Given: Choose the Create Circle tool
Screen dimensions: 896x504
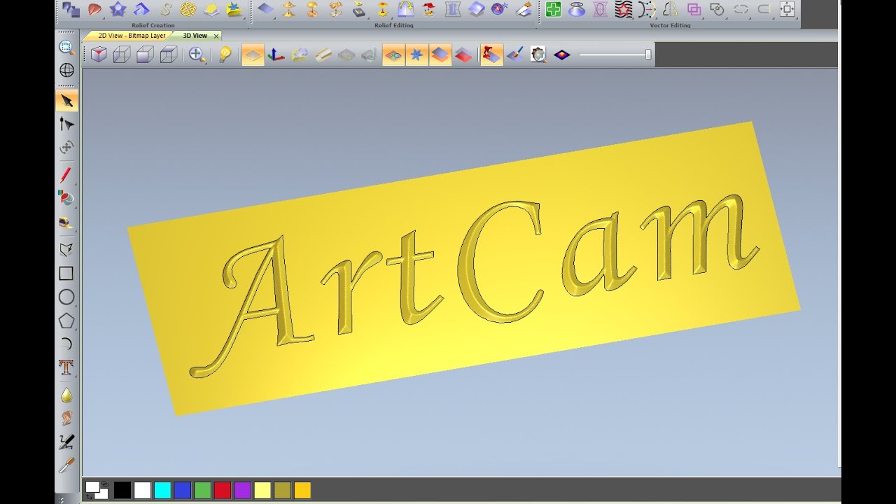Looking at the screenshot, I should pos(66,297).
